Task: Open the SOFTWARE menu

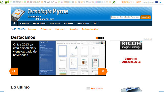Action: click(x=24, y=23)
